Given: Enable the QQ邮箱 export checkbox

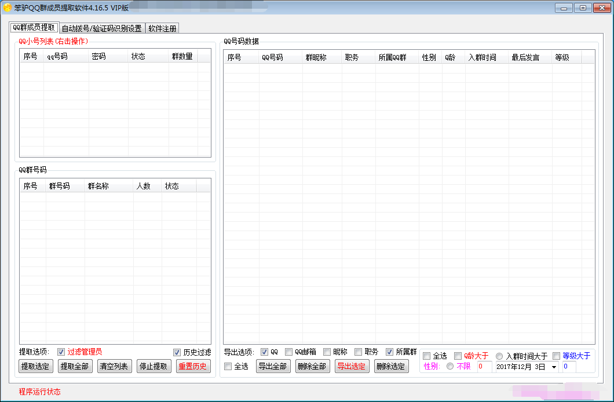Looking at the screenshot, I should (x=288, y=352).
